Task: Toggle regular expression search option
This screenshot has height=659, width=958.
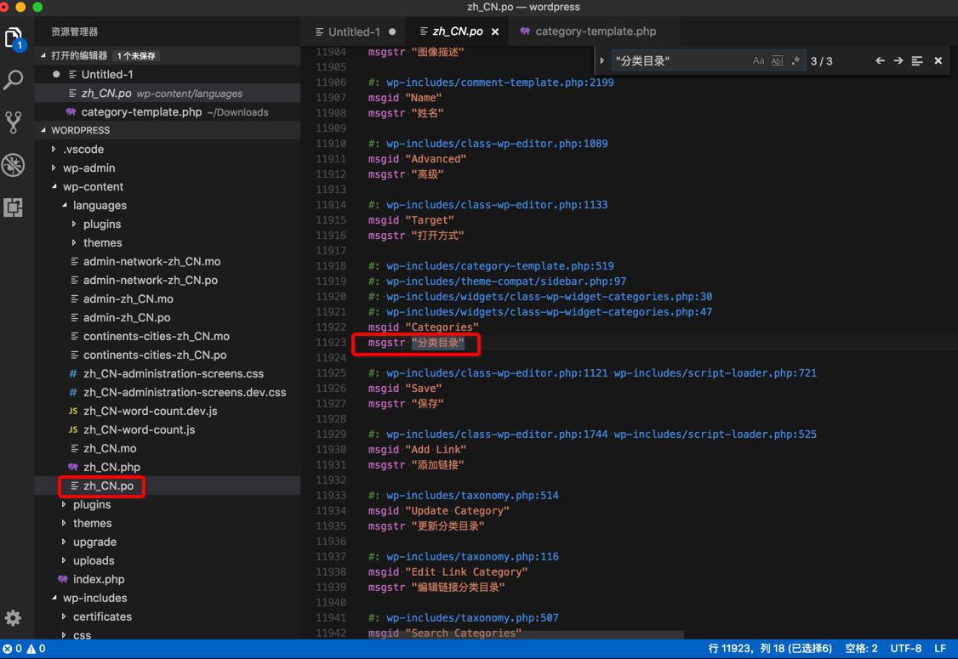Action: tap(795, 61)
